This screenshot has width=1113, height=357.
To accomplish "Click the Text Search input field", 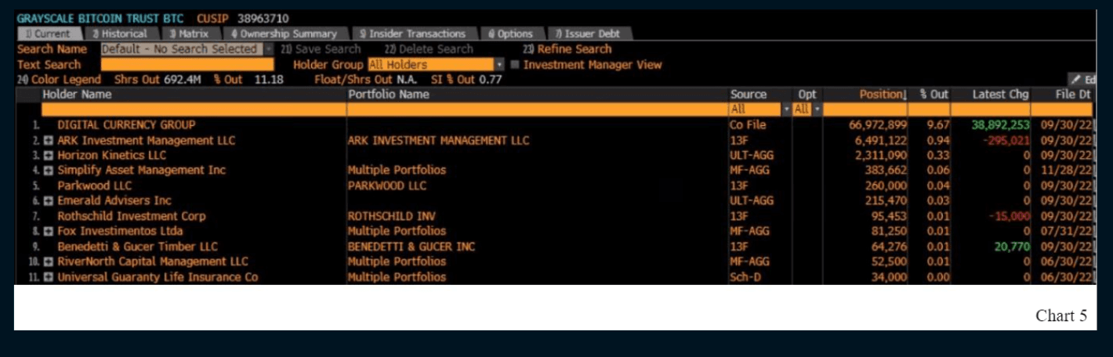I will coord(187,65).
